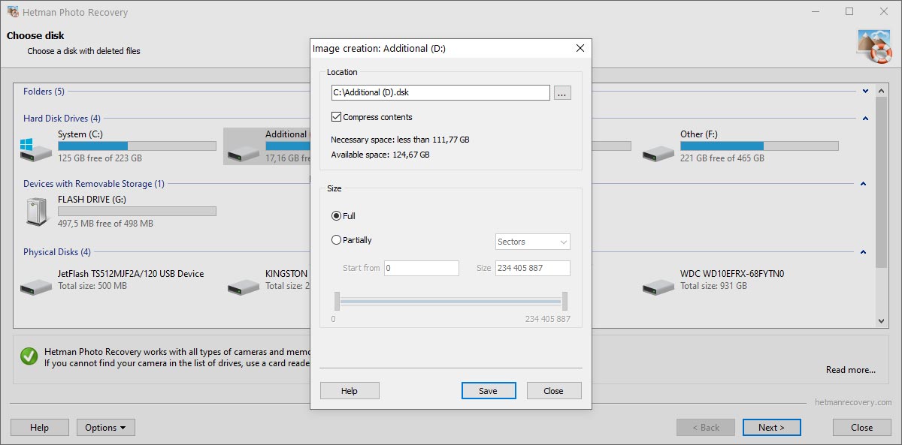Select the WDC WD10EFRX-68FYTN0 disk icon
Screen dimensions: 902x445
pos(659,286)
